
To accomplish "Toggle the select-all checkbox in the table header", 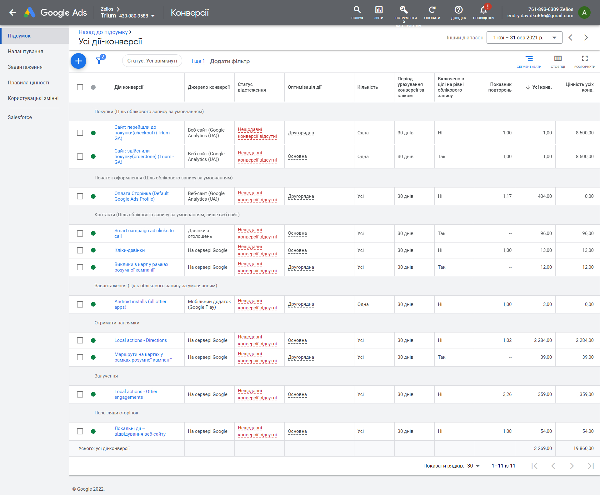I will coord(80,87).
